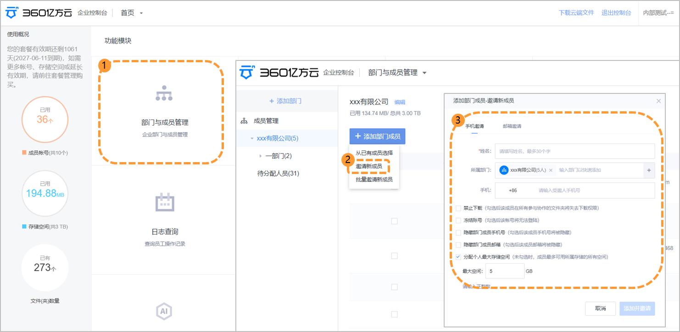Click the 功能模块 heading

(x=118, y=41)
